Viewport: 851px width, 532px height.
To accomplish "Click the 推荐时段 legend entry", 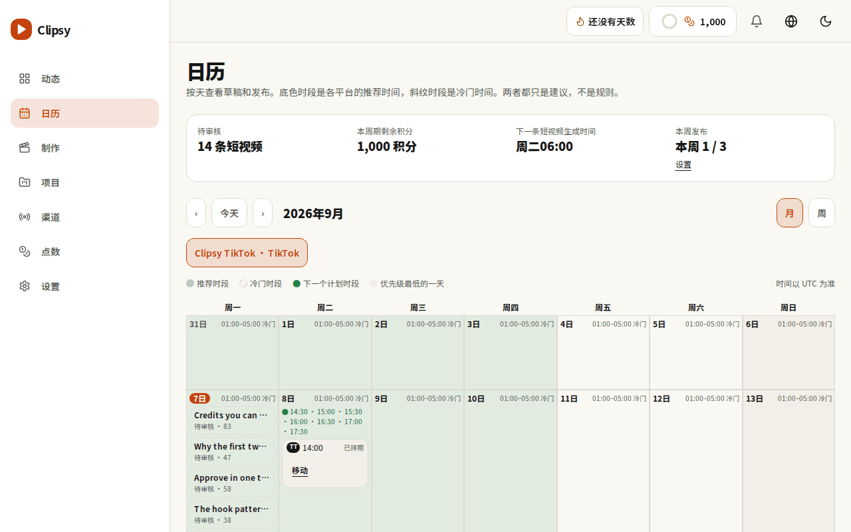I will tap(207, 283).
